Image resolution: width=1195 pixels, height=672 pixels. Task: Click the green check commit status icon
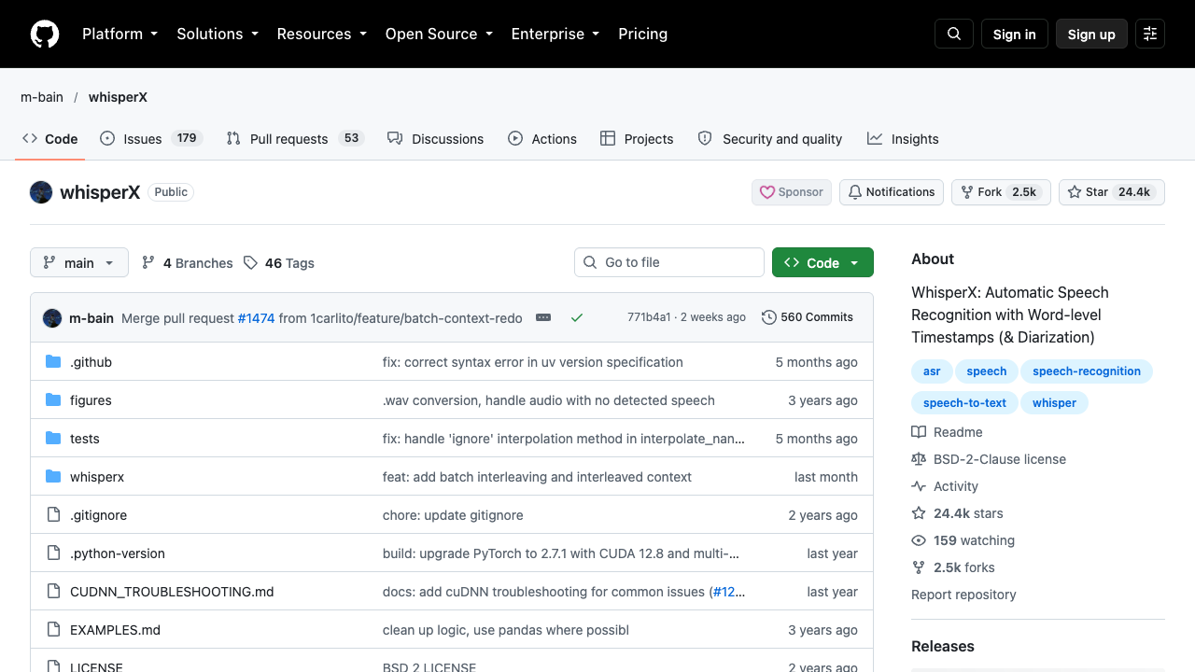click(577, 317)
